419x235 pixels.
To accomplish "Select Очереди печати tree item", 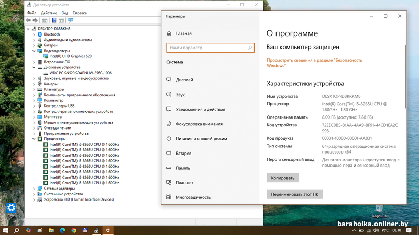I will click(57, 128).
